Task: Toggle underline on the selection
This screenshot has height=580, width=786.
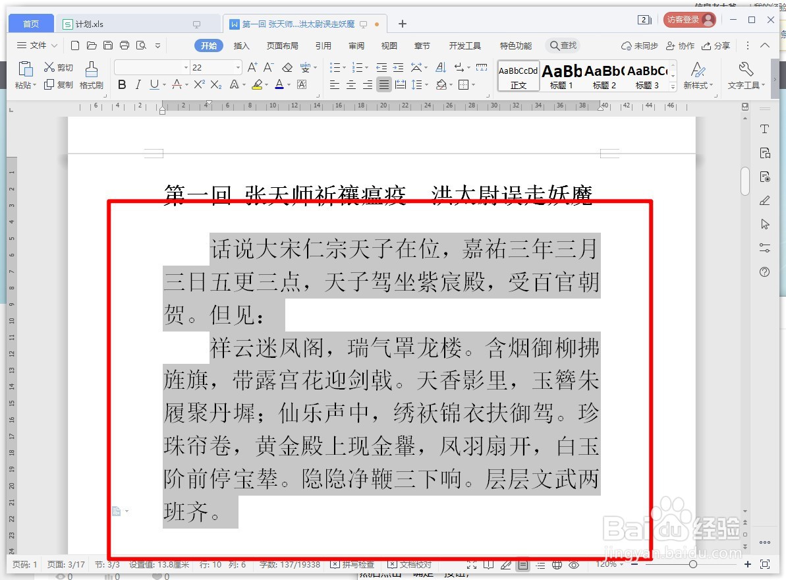Action: [x=154, y=85]
